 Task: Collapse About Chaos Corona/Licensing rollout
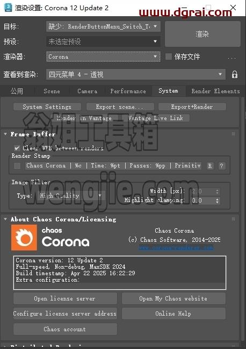[x=5, y=219]
